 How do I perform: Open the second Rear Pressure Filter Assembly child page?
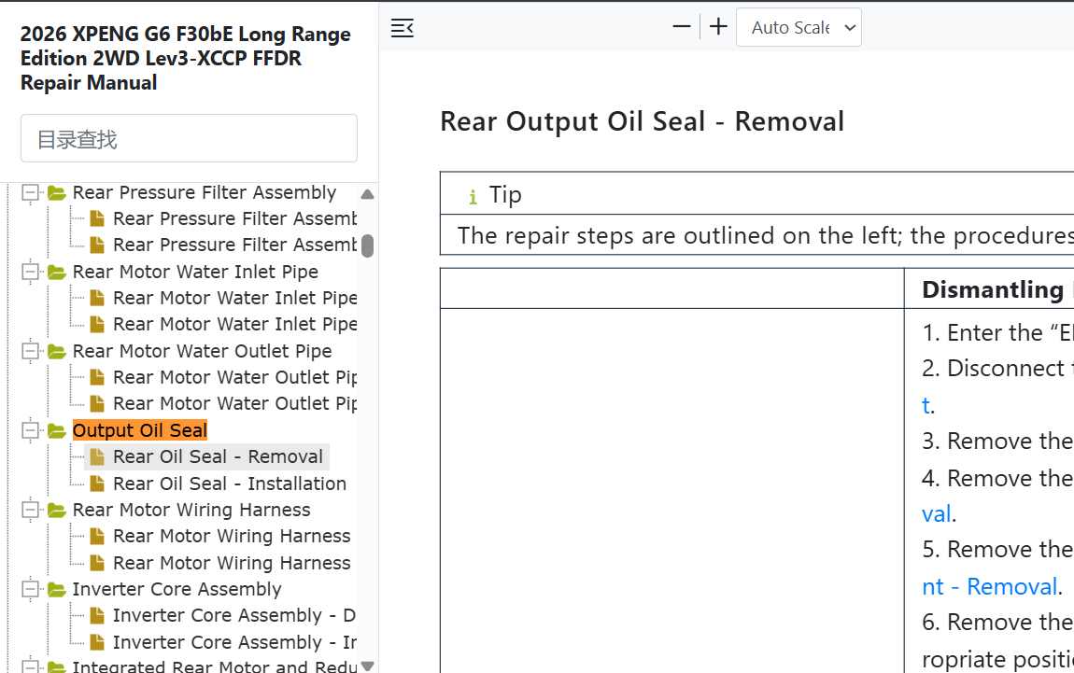235,245
